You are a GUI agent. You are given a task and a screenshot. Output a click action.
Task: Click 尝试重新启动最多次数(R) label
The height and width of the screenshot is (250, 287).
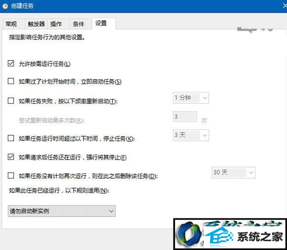(x=51, y=121)
